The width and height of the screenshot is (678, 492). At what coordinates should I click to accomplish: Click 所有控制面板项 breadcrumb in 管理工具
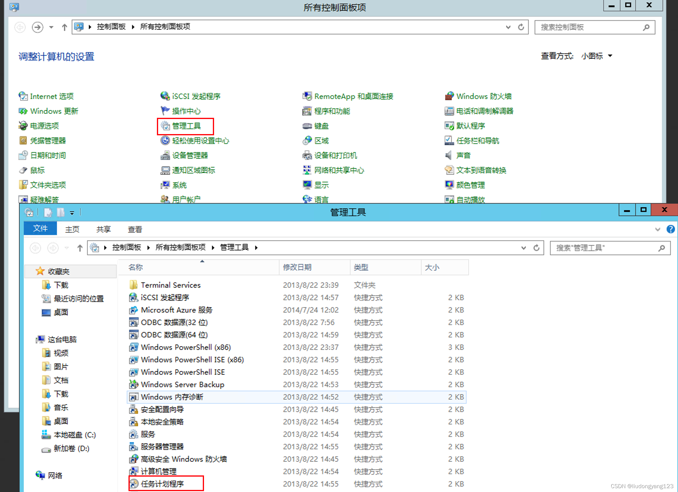coord(180,247)
